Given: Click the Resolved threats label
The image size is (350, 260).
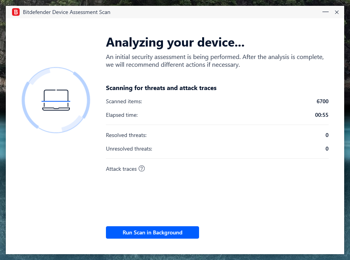Looking at the screenshot, I should tap(126, 135).
